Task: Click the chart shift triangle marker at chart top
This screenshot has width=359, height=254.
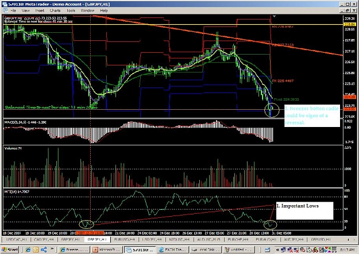Action: tap(275, 17)
